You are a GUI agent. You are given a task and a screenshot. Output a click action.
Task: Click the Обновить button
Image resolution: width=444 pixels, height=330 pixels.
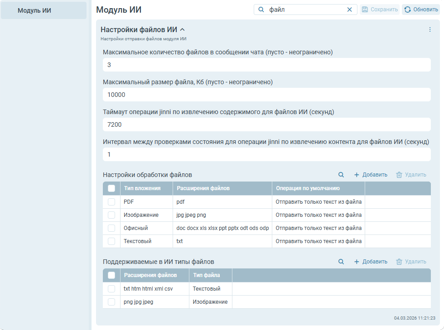point(421,10)
